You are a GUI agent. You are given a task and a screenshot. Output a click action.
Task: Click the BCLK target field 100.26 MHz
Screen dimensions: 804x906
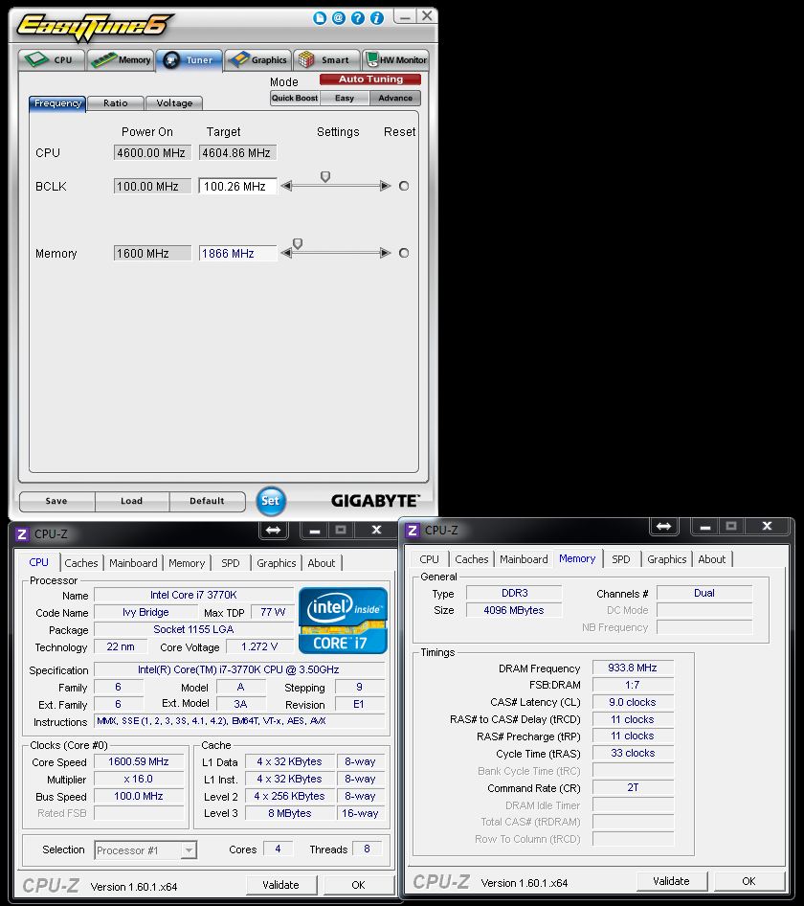click(237, 186)
